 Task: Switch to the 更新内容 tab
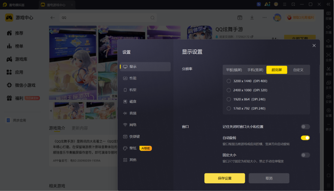click(80, 128)
